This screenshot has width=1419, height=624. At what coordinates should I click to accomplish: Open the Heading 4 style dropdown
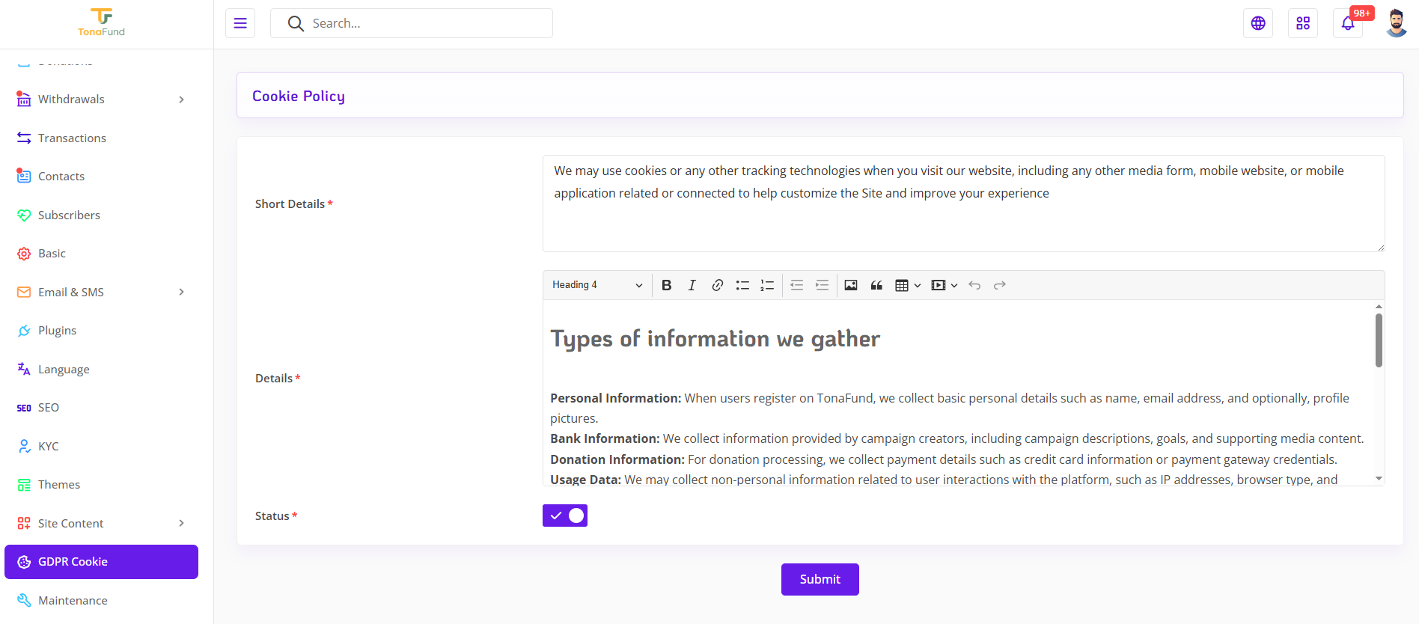(x=597, y=285)
